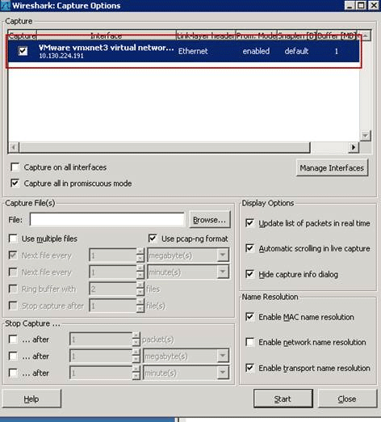Click the Browse... button
Viewport: 381px width, 422px height.
(x=210, y=220)
